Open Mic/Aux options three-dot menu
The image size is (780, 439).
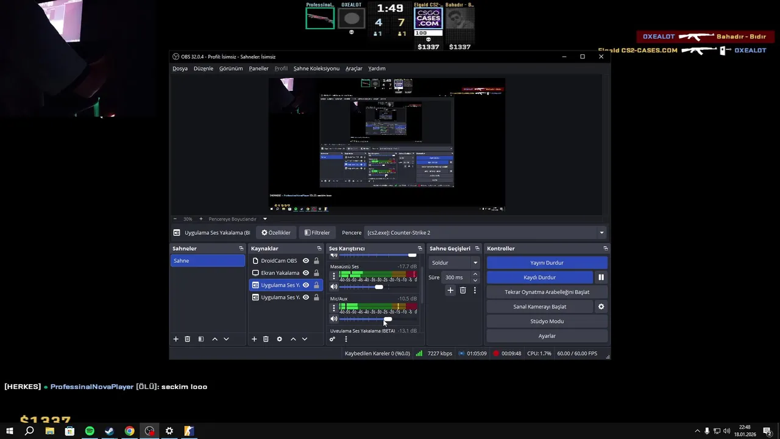[x=333, y=308]
